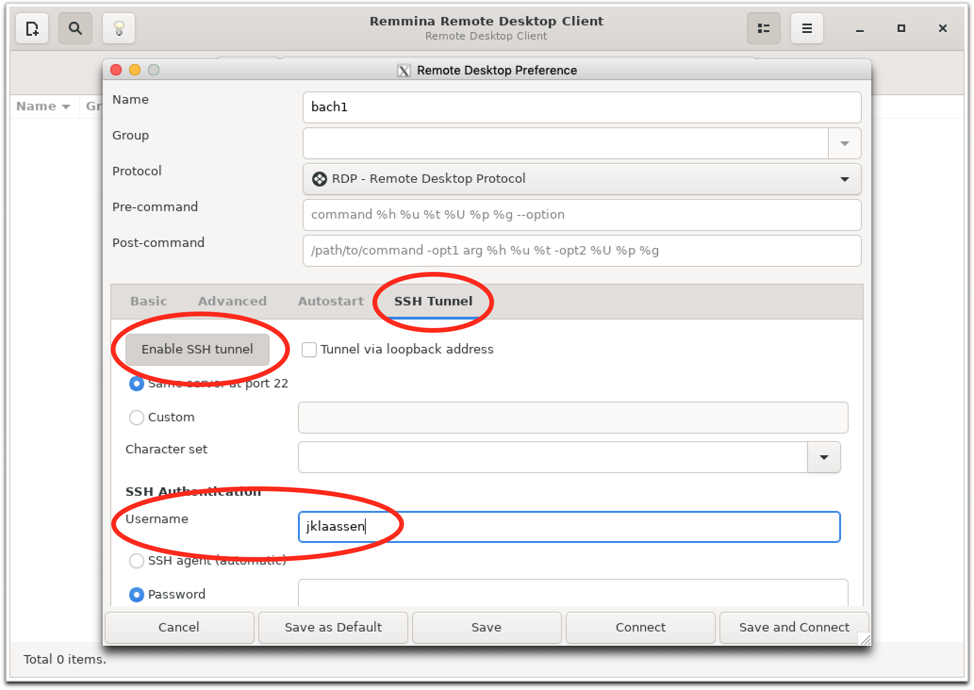Click the green zoom dot of dialog
Screen dimensions: 974x690
click(154, 70)
